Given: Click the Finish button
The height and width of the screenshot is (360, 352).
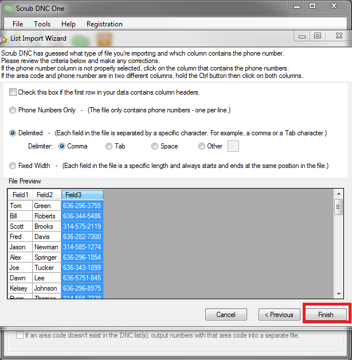Looking at the screenshot, I should point(326,315).
